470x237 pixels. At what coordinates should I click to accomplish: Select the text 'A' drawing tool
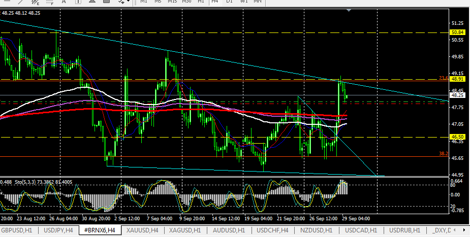coord(64,2)
